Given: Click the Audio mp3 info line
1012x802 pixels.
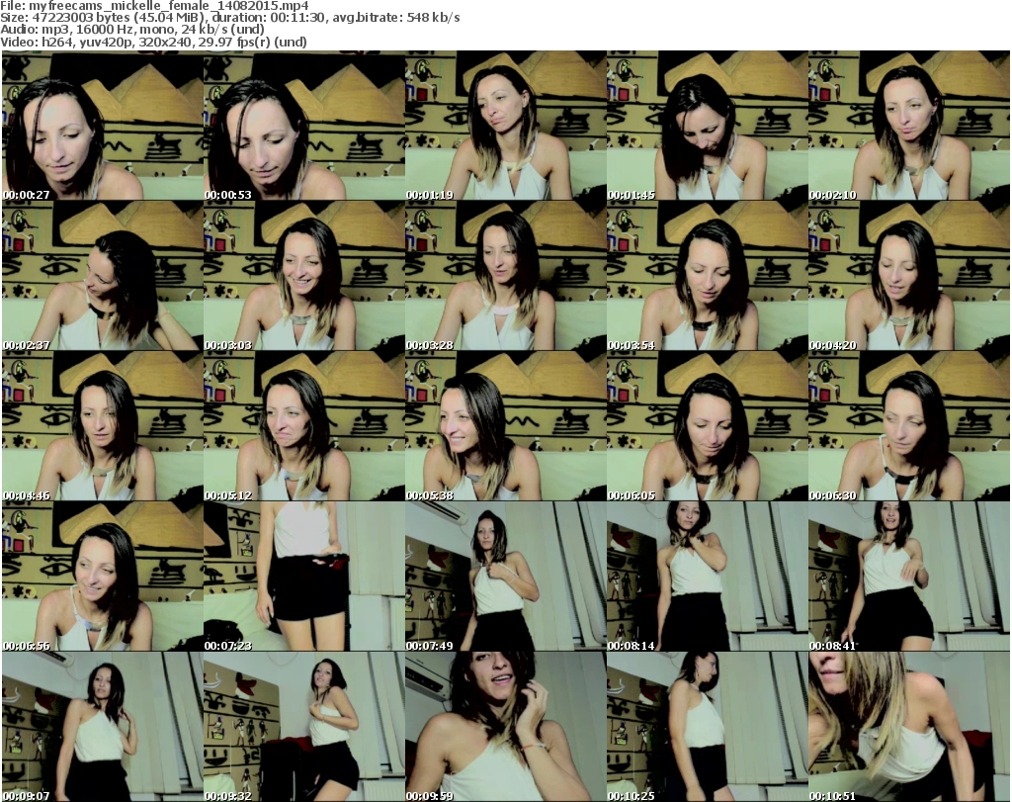Looking at the screenshot, I should [x=132, y=30].
